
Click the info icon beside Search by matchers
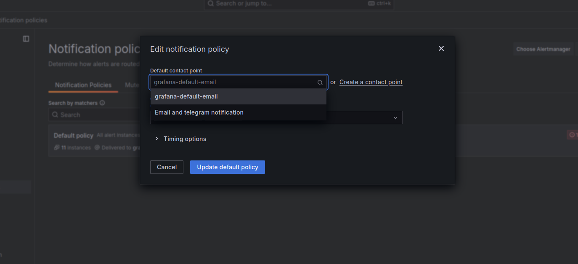[102, 103]
